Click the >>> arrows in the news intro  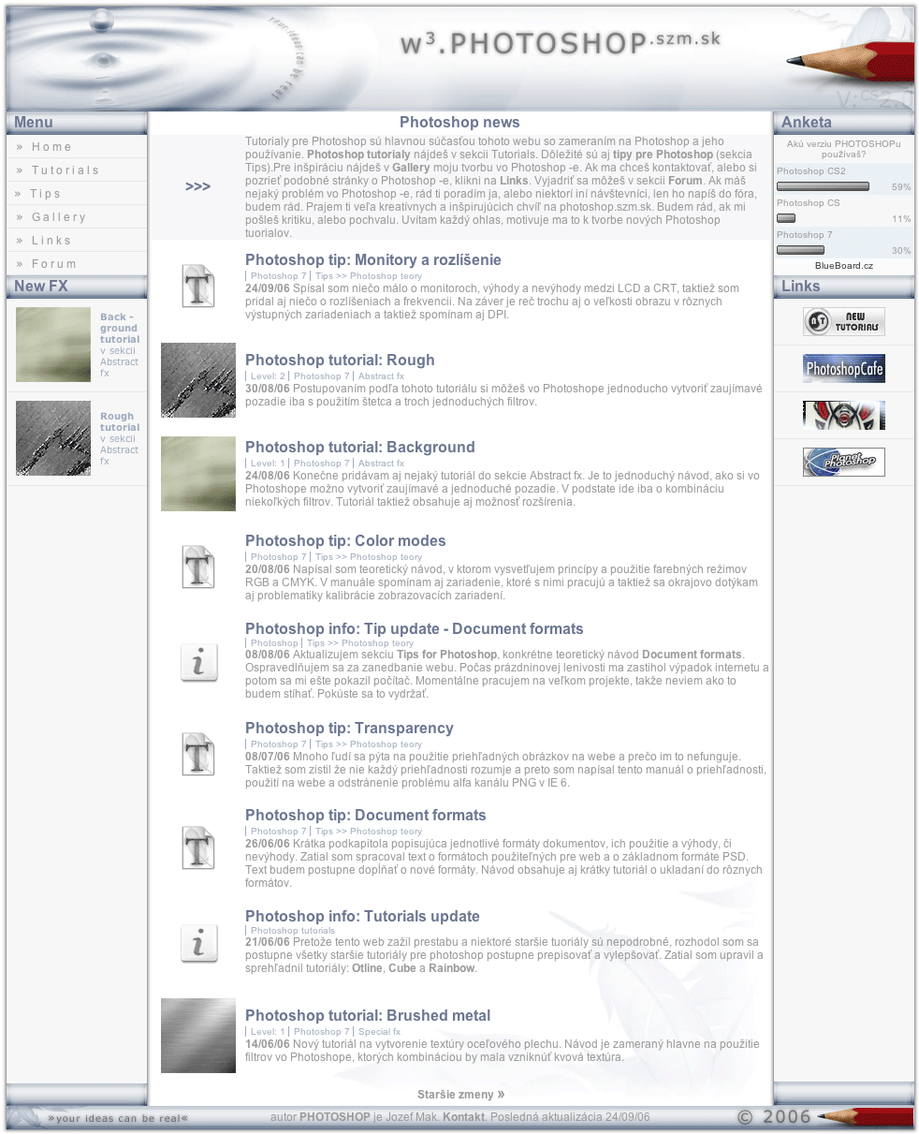pos(197,186)
